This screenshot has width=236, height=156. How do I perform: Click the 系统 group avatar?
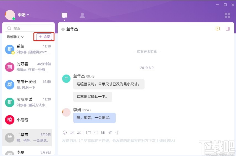click(10, 49)
